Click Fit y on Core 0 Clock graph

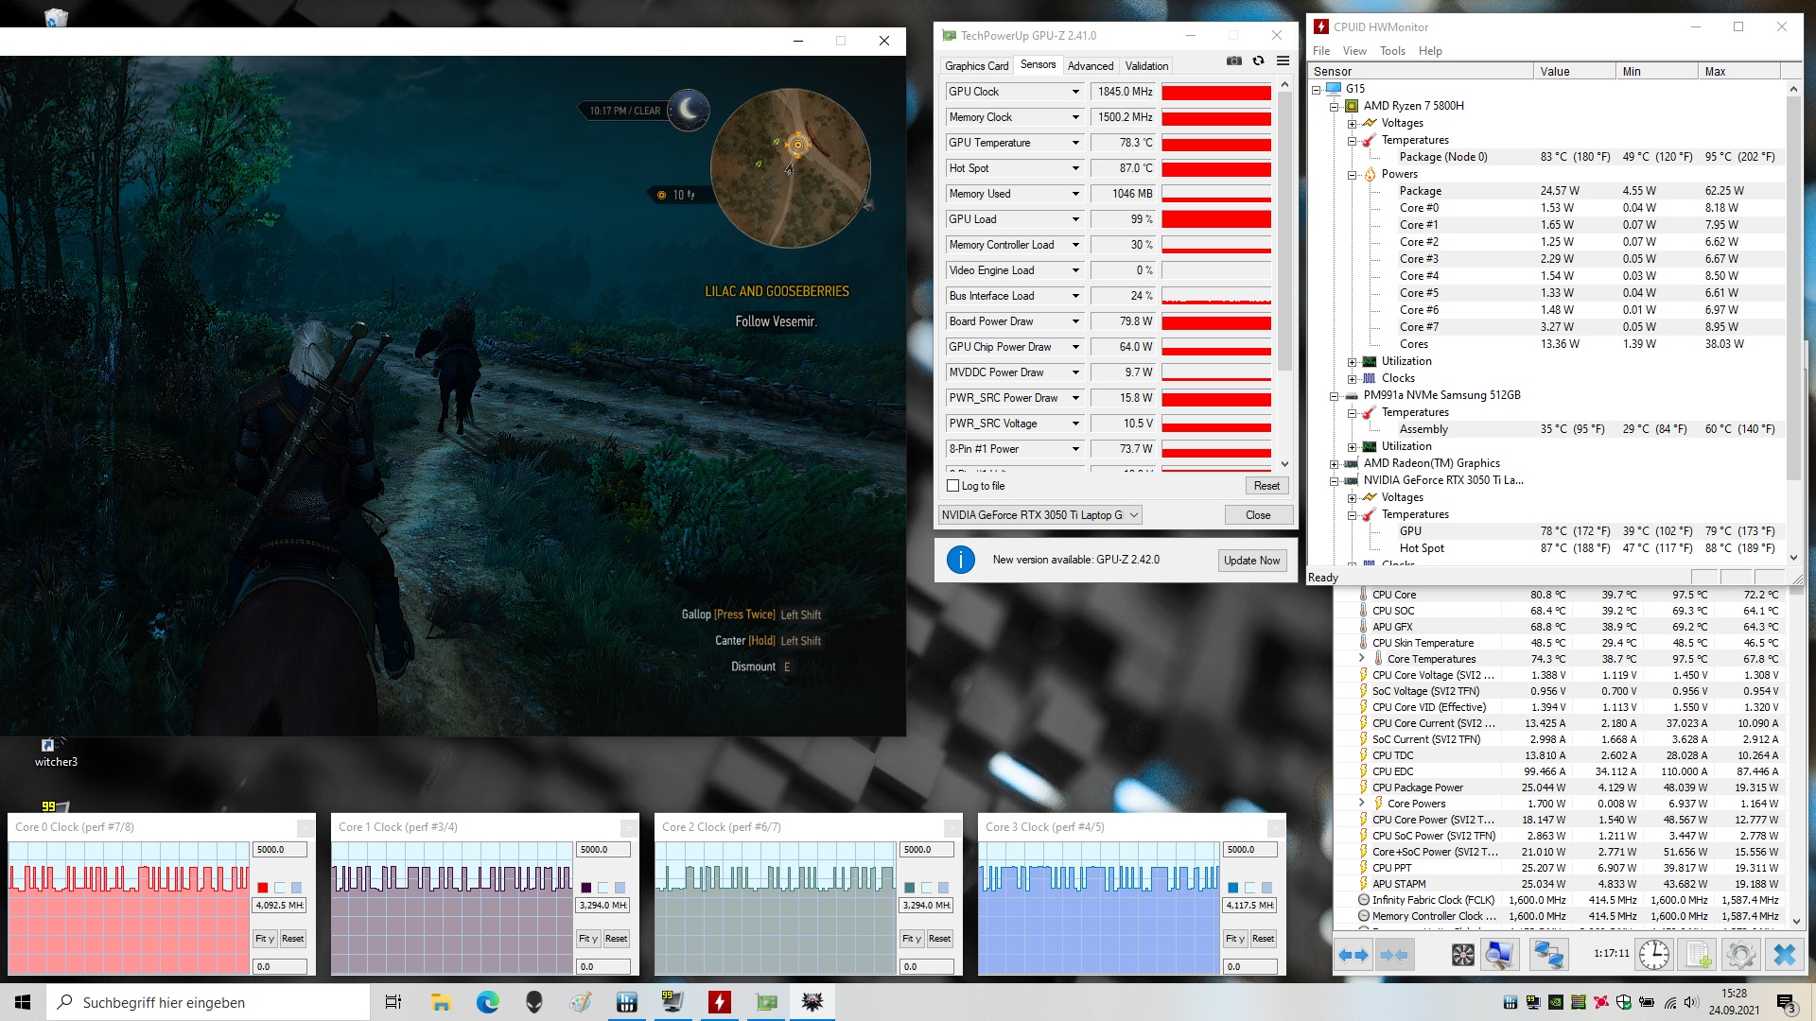click(264, 939)
